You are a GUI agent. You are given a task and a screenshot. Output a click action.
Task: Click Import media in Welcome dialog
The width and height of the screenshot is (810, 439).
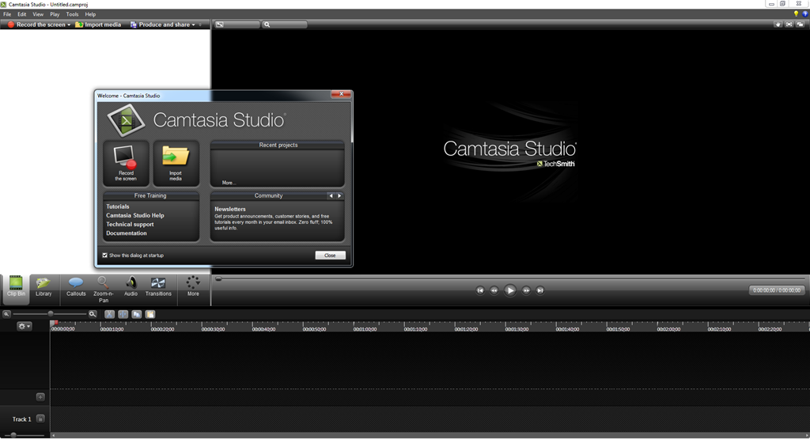176,163
